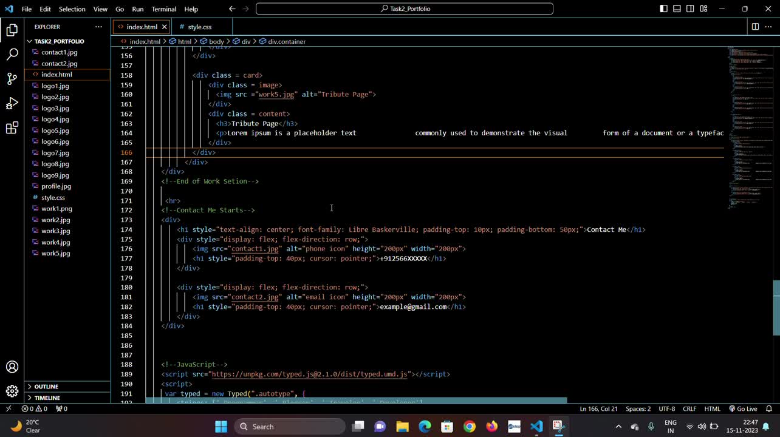Open Windows Start menu
The height and width of the screenshot is (437, 780).
(x=221, y=426)
